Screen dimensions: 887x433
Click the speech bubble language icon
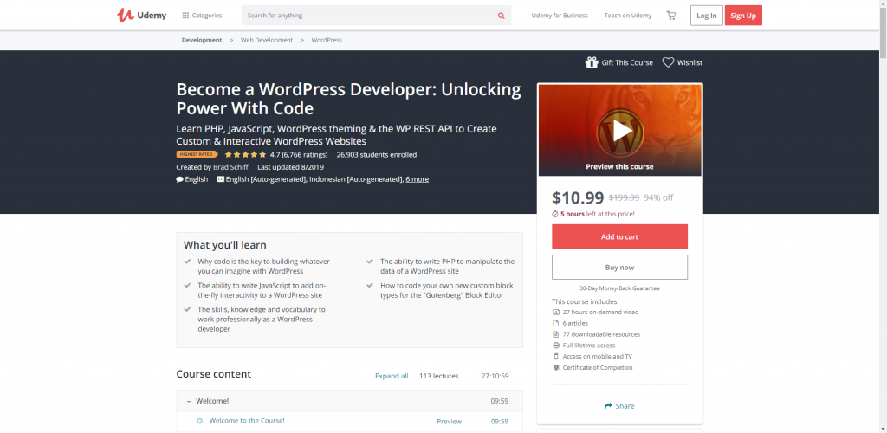(180, 179)
